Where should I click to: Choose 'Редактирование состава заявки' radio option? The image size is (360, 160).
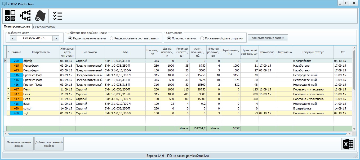pos(112,38)
